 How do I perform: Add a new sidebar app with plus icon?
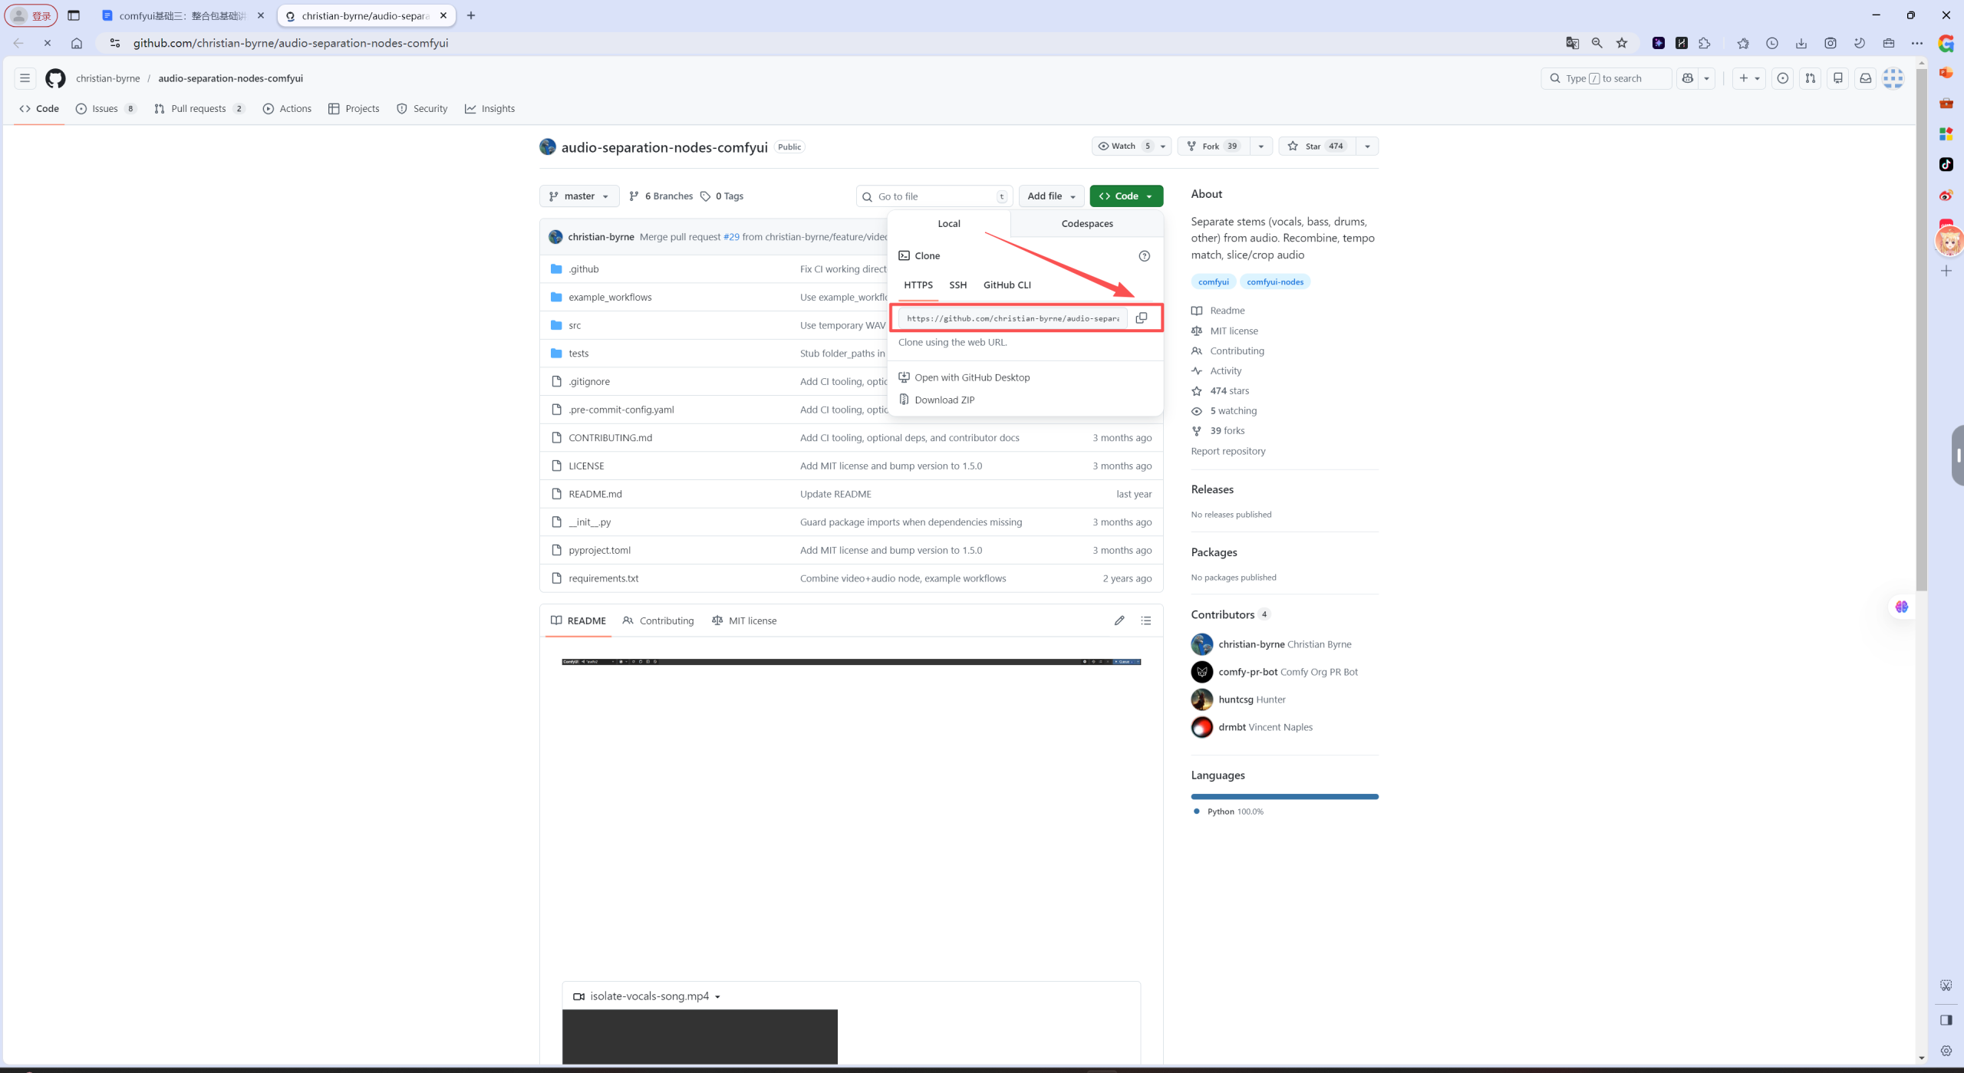click(x=1946, y=271)
